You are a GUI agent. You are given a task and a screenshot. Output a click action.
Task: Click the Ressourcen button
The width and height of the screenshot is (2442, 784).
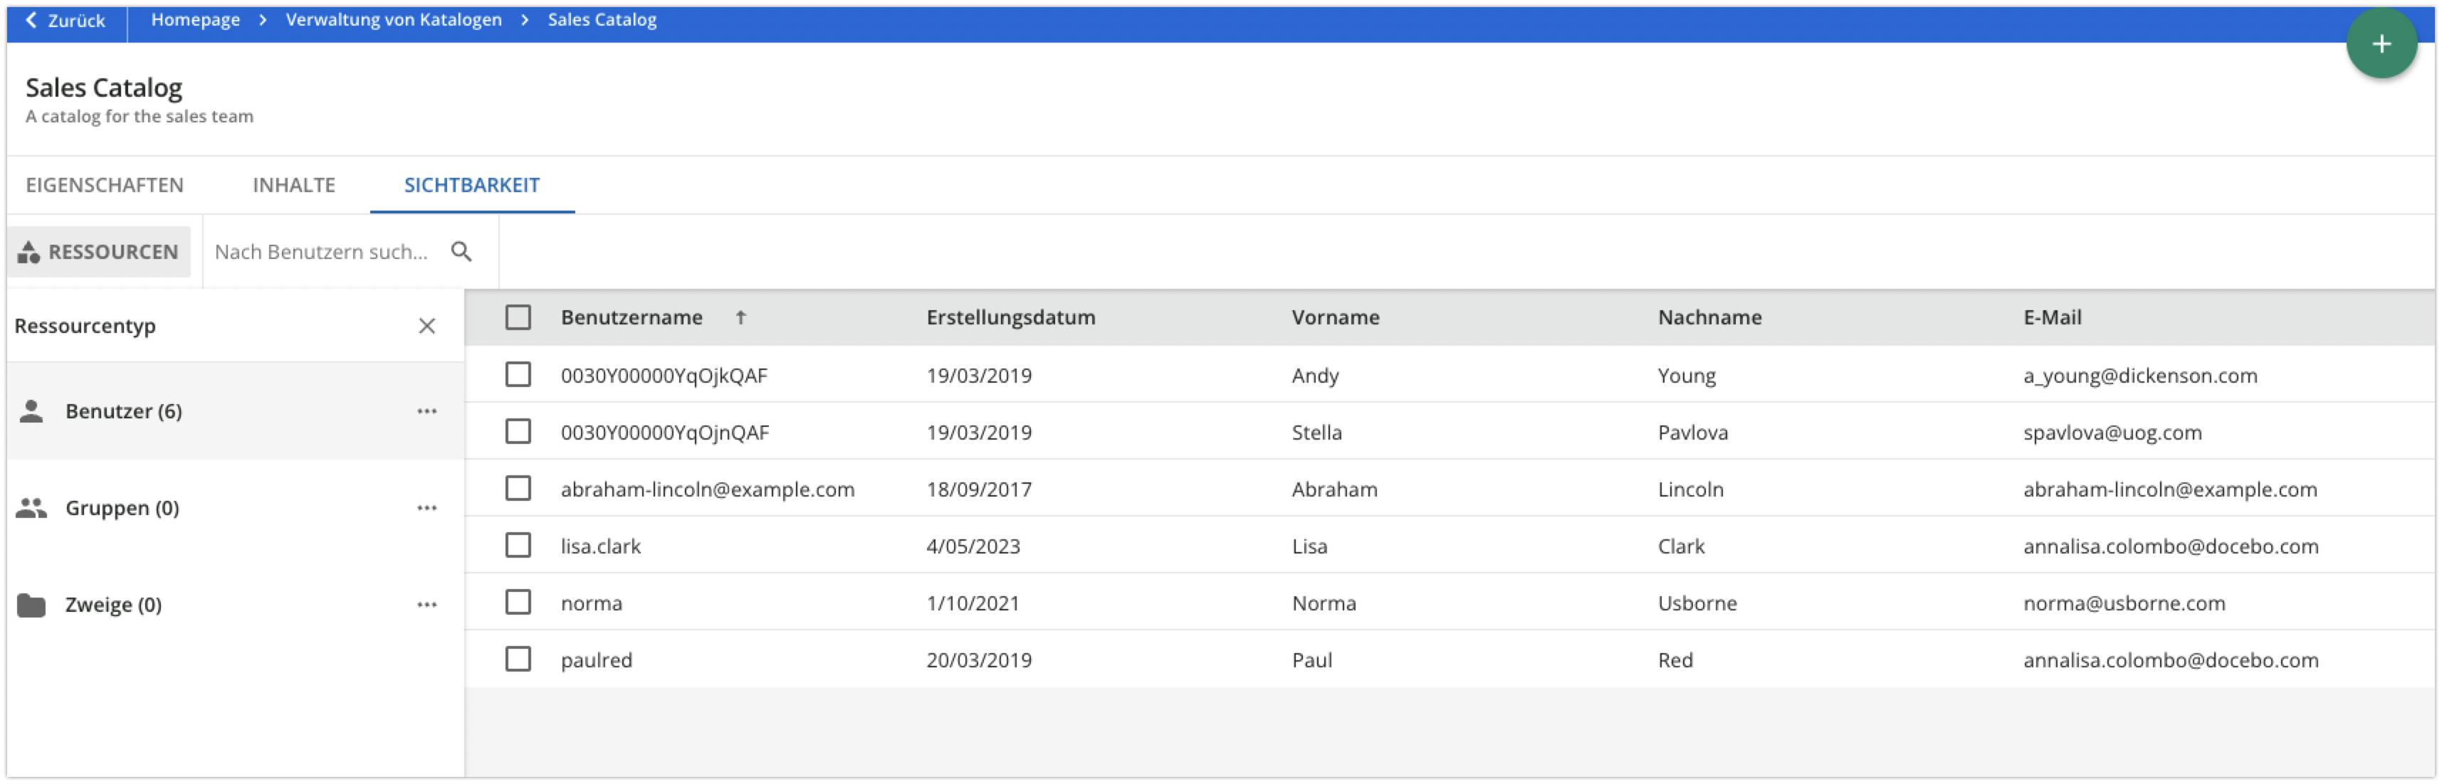coord(100,252)
